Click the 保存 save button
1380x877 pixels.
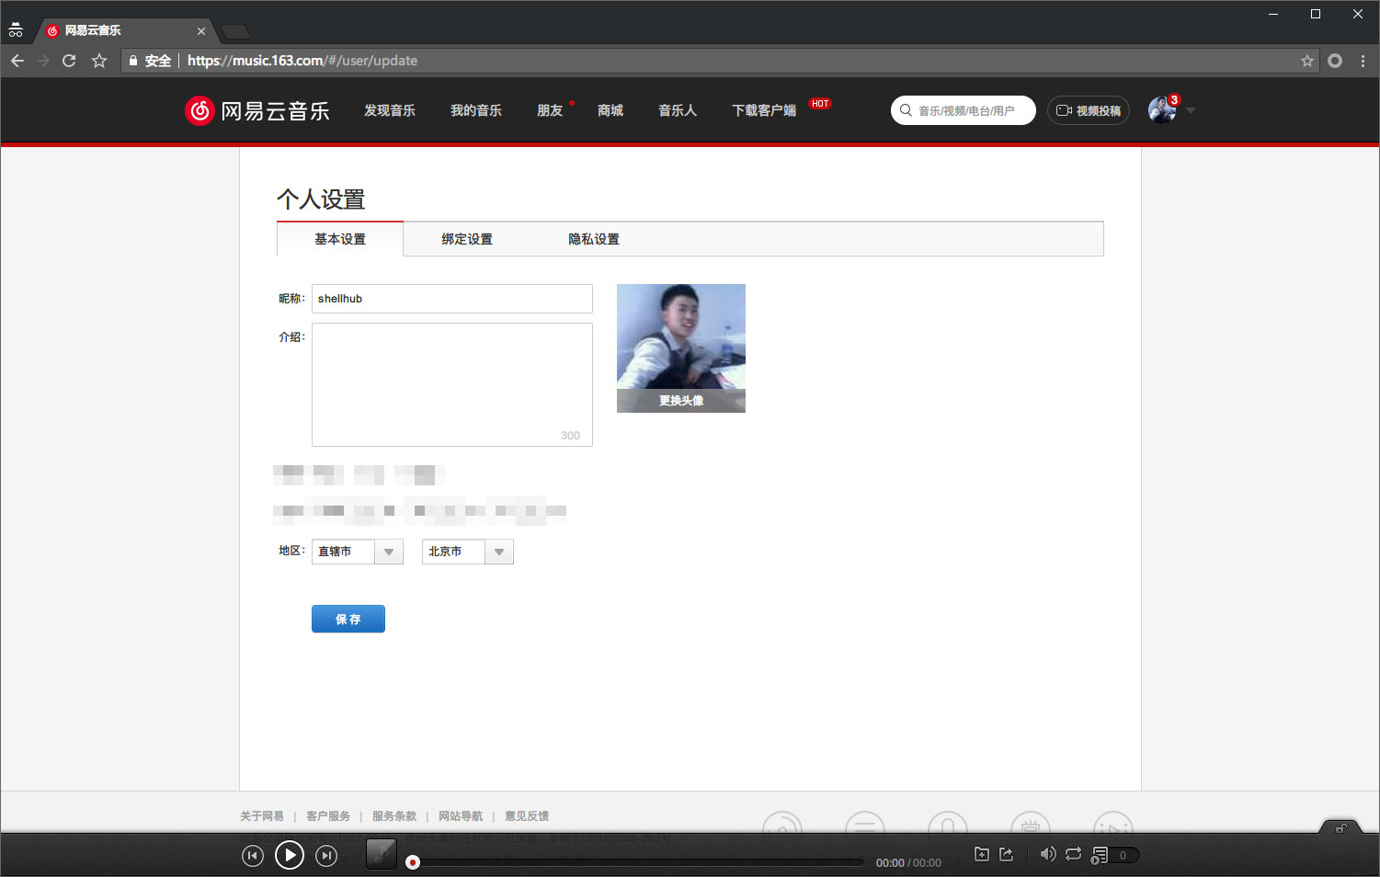(348, 619)
